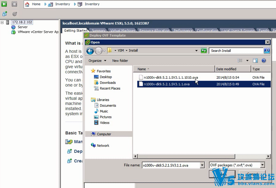Click the Desktop icon in the navigation pane
This screenshot has width=276, height=188.
[x=96, y=77]
